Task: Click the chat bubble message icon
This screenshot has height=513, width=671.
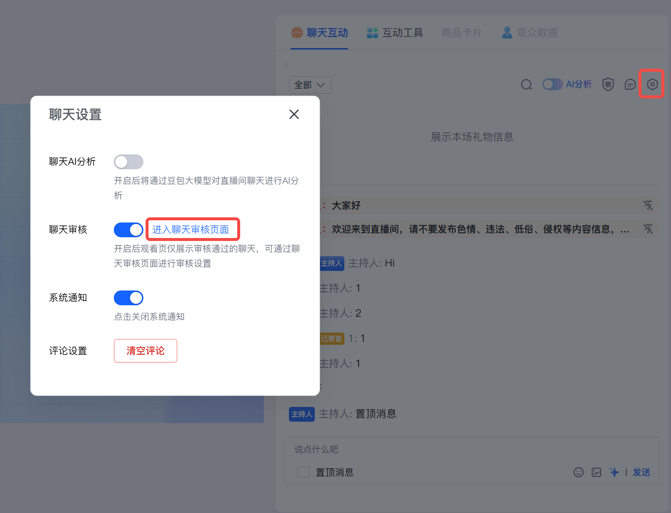Action: pos(630,85)
